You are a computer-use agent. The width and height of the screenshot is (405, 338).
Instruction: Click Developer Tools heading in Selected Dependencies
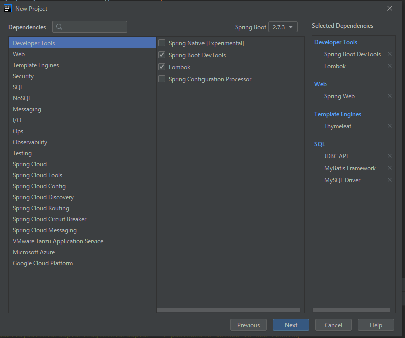point(336,42)
